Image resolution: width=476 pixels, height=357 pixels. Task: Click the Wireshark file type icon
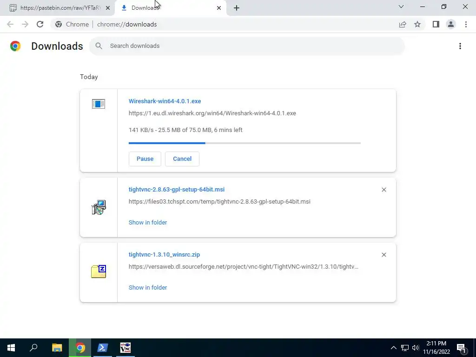click(99, 104)
